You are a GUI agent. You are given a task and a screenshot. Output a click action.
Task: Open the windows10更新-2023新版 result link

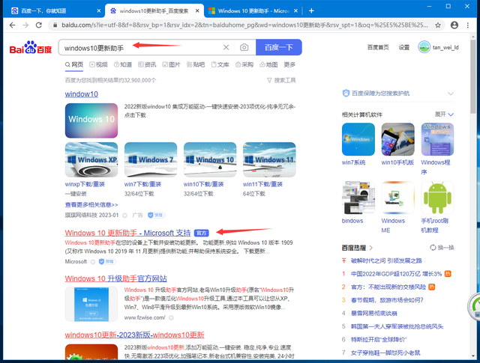click(134, 335)
